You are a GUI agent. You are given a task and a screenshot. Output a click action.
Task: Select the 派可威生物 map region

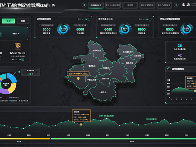click(x=127, y=52)
